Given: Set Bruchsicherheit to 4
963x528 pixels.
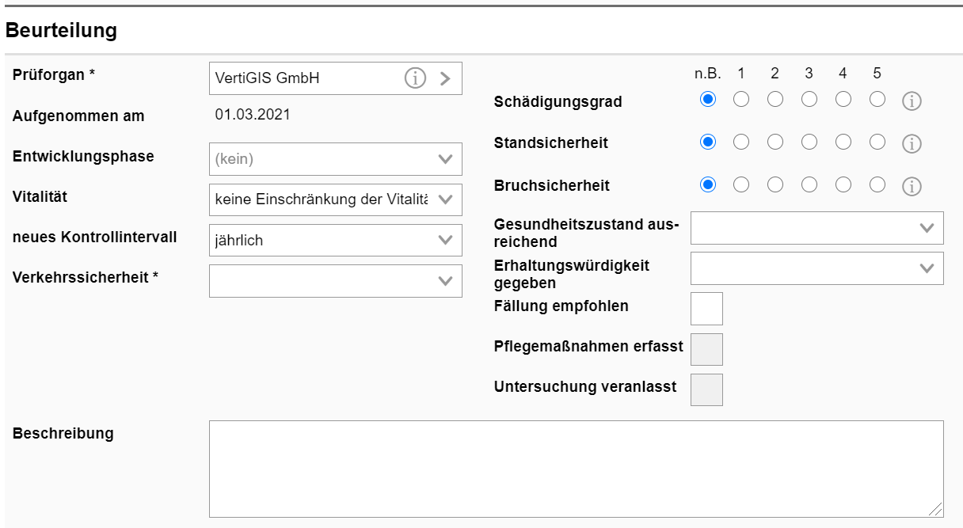Looking at the screenshot, I should [x=843, y=184].
